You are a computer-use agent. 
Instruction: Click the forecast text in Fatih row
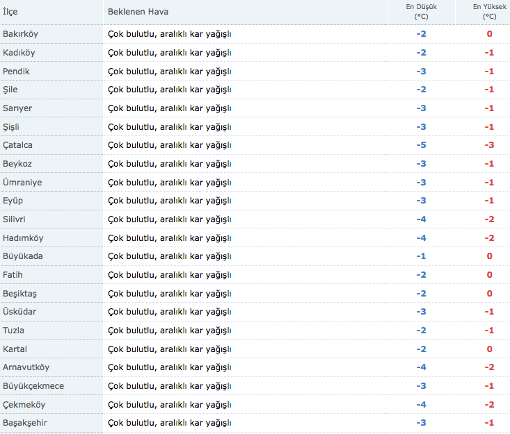170,275
